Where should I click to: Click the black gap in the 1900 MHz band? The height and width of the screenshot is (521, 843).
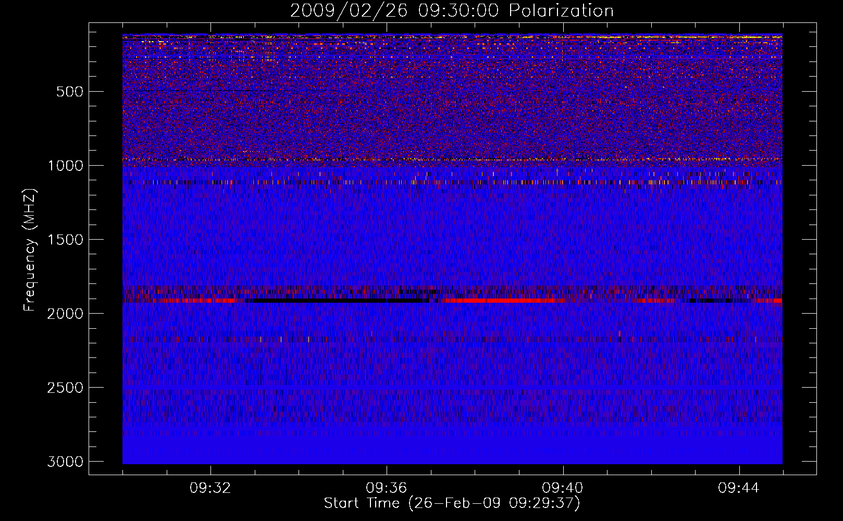[x=339, y=301]
